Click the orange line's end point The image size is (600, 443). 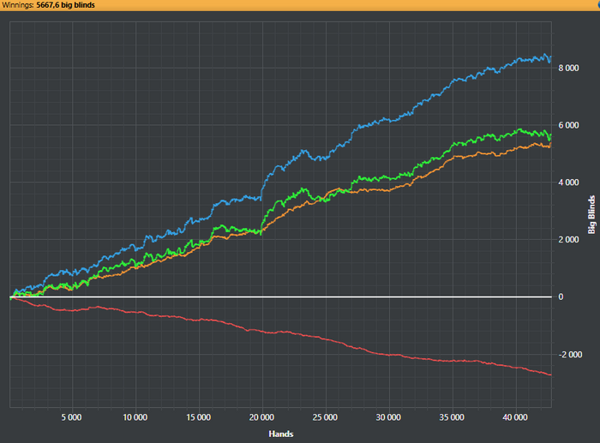tap(550, 143)
